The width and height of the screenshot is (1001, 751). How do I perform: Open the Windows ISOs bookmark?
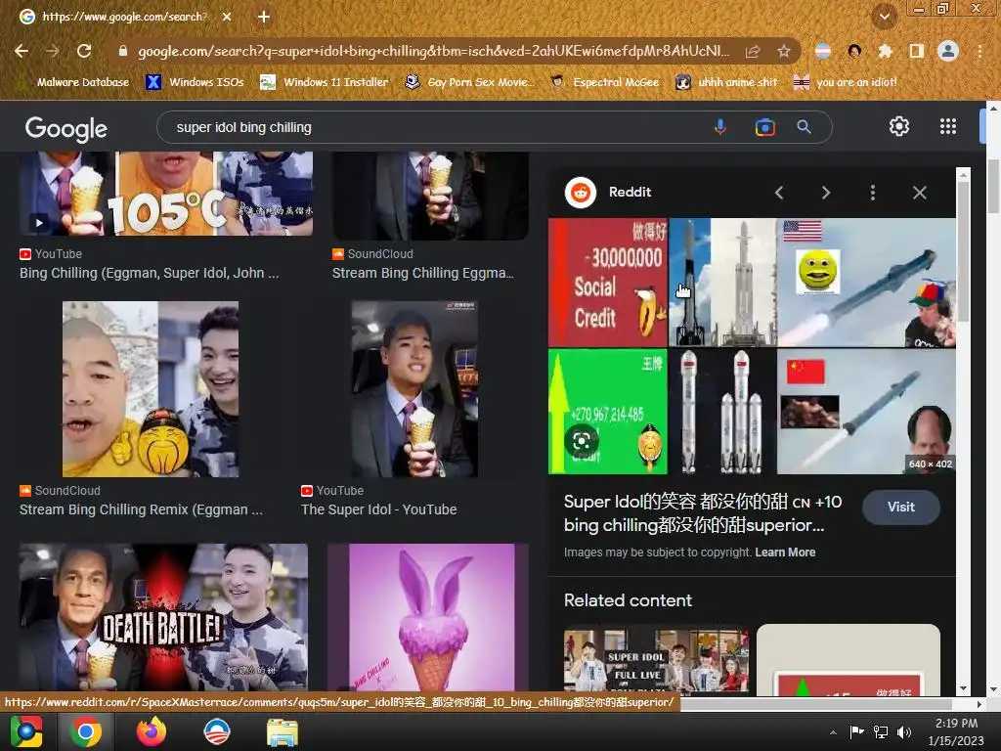(195, 82)
